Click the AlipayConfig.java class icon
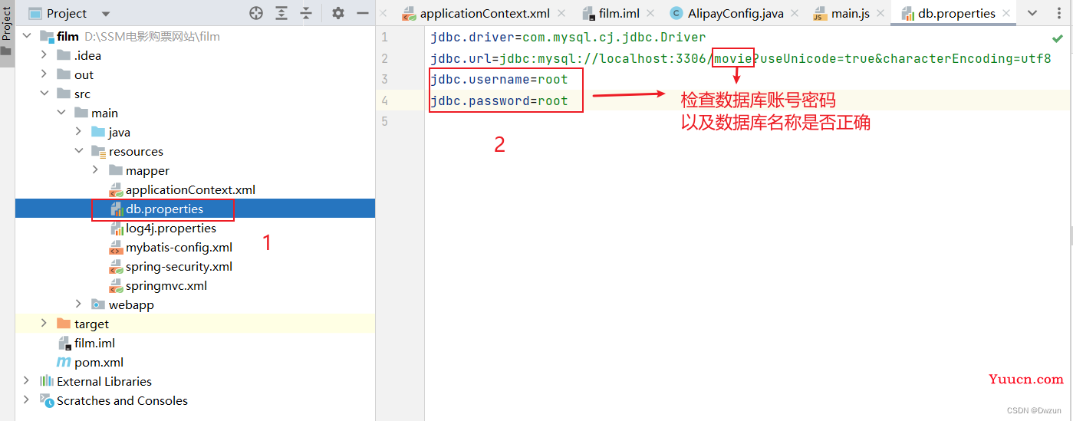The height and width of the screenshot is (421, 1073). pyautogui.click(x=676, y=13)
